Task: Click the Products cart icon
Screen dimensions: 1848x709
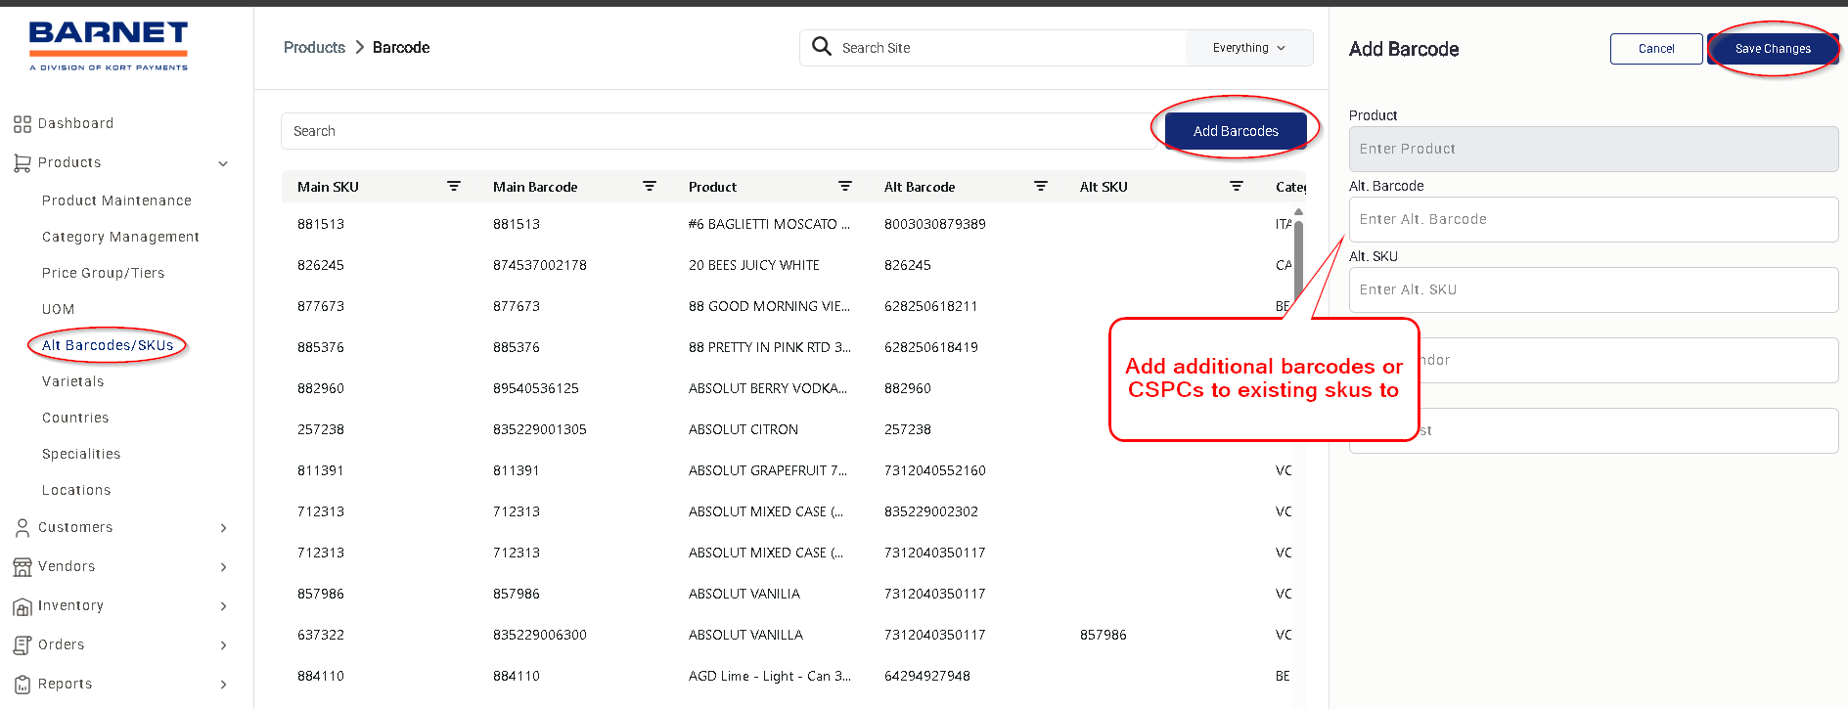Action: pyautogui.click(x=23, y=163)
